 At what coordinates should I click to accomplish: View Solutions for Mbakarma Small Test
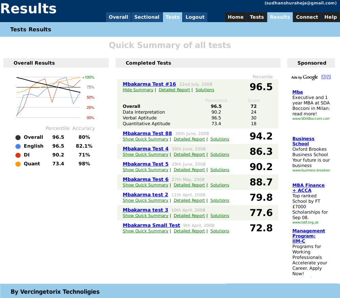(x=220, y=231)
